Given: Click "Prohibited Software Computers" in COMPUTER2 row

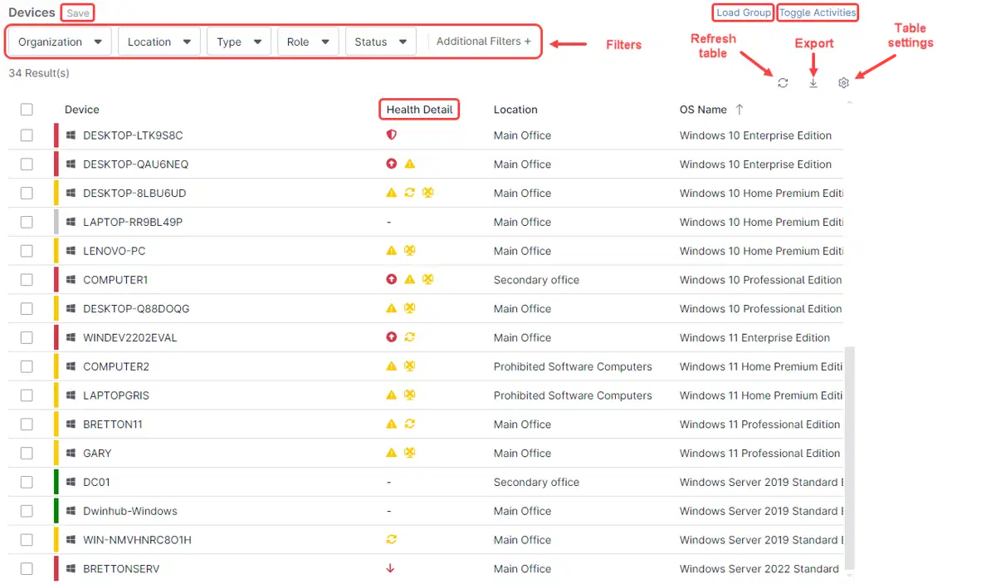Looking at the screenshot, I should tap(573, 366).
